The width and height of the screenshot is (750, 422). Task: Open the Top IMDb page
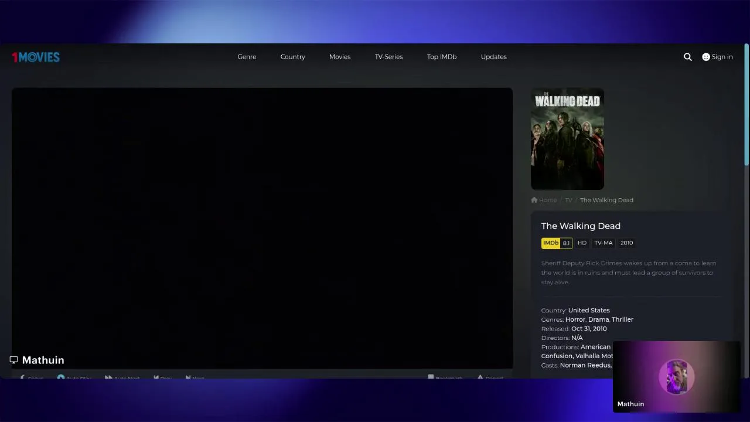442,57
